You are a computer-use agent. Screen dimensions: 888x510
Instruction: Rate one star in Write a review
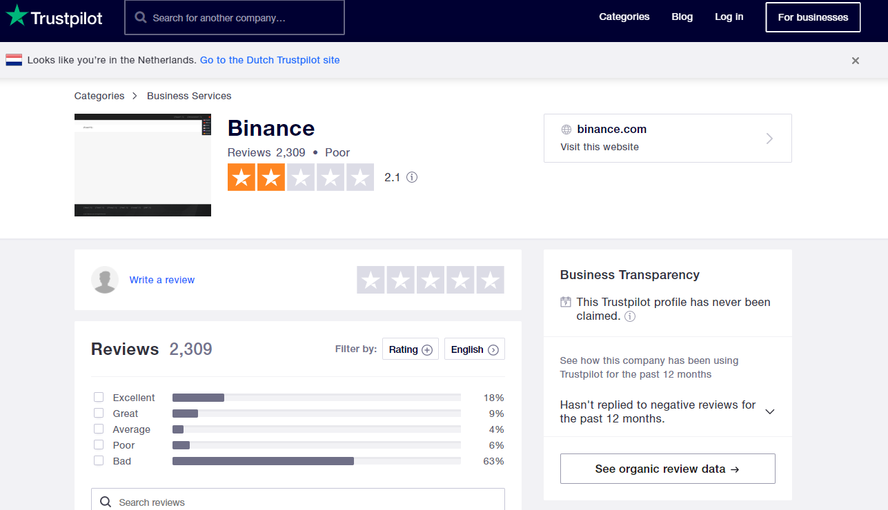coord(371,280)
